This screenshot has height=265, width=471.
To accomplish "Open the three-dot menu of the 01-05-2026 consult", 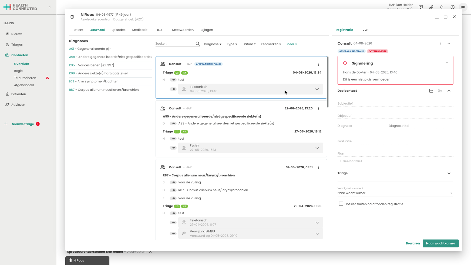I will click(x=319, y=167).
